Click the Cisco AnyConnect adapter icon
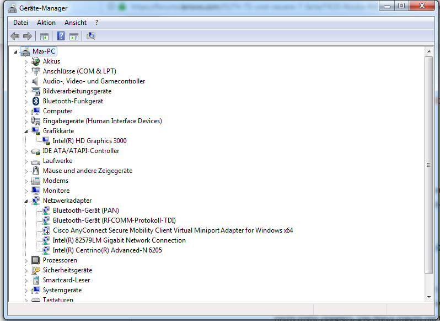 pos(46,230)
